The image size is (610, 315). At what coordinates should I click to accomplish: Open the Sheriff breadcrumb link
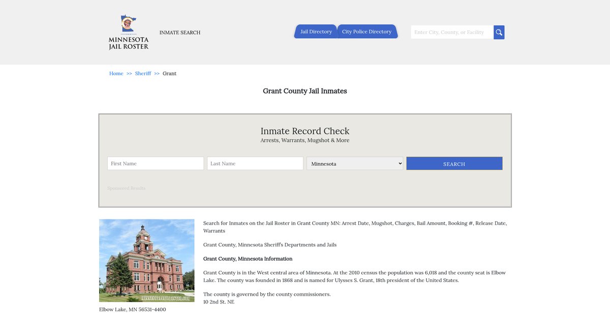click(x=143, y=74)
